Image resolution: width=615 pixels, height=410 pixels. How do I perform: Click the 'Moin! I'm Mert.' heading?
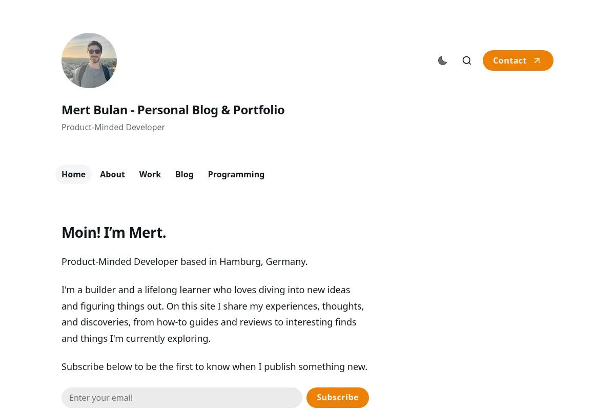(114, 233)
